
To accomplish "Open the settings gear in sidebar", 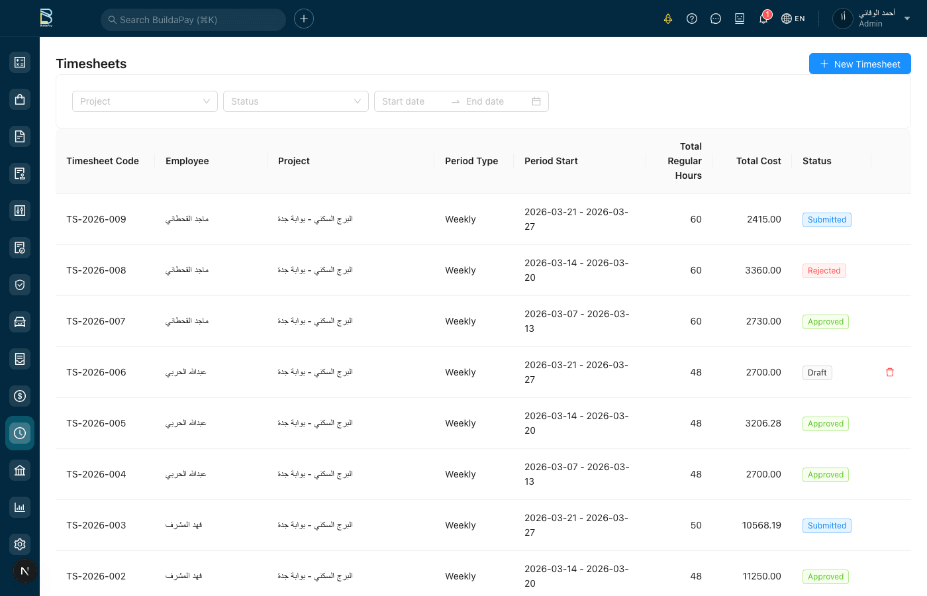I will click(x=20, y=544).
